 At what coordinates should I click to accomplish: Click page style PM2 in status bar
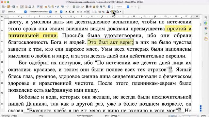coord(41,116)
